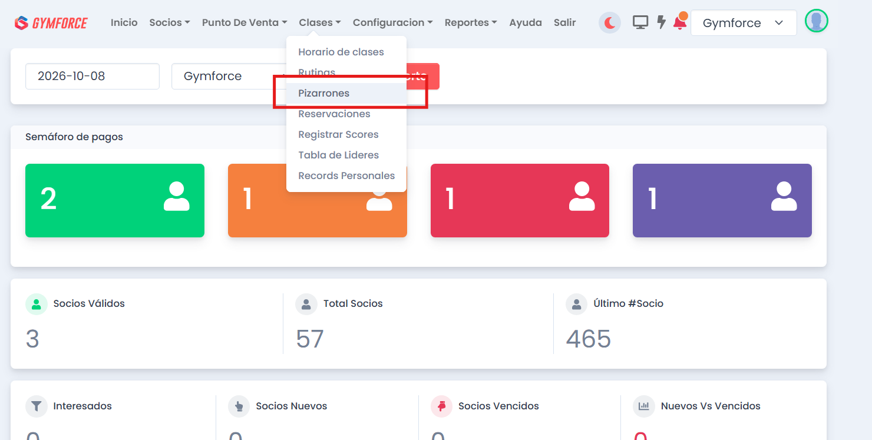Click the monitor screen icon in navbar

(640, 22)
